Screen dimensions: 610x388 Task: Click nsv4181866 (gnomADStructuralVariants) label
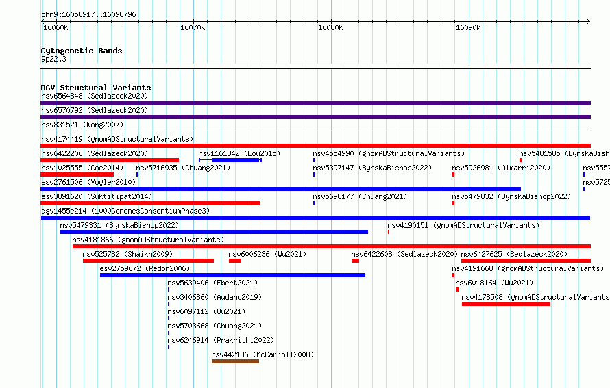pyautogui.click(x=148, y=240)
